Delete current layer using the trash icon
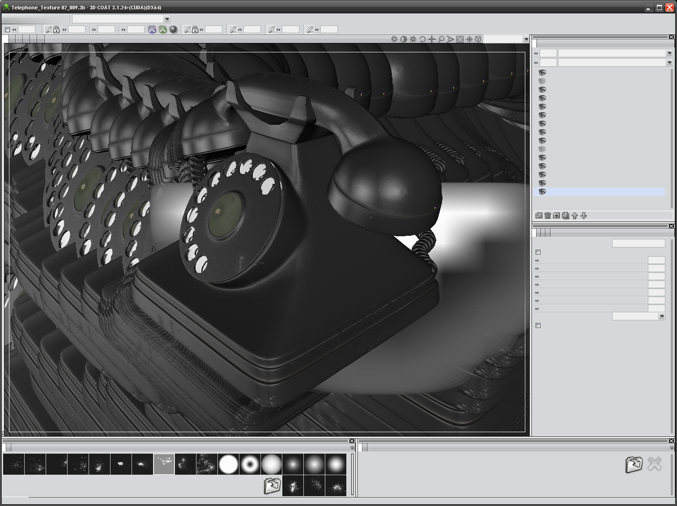 click(x=548, y=216)
